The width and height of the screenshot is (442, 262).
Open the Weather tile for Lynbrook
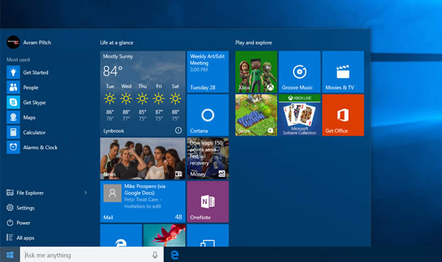click(143, 93)
